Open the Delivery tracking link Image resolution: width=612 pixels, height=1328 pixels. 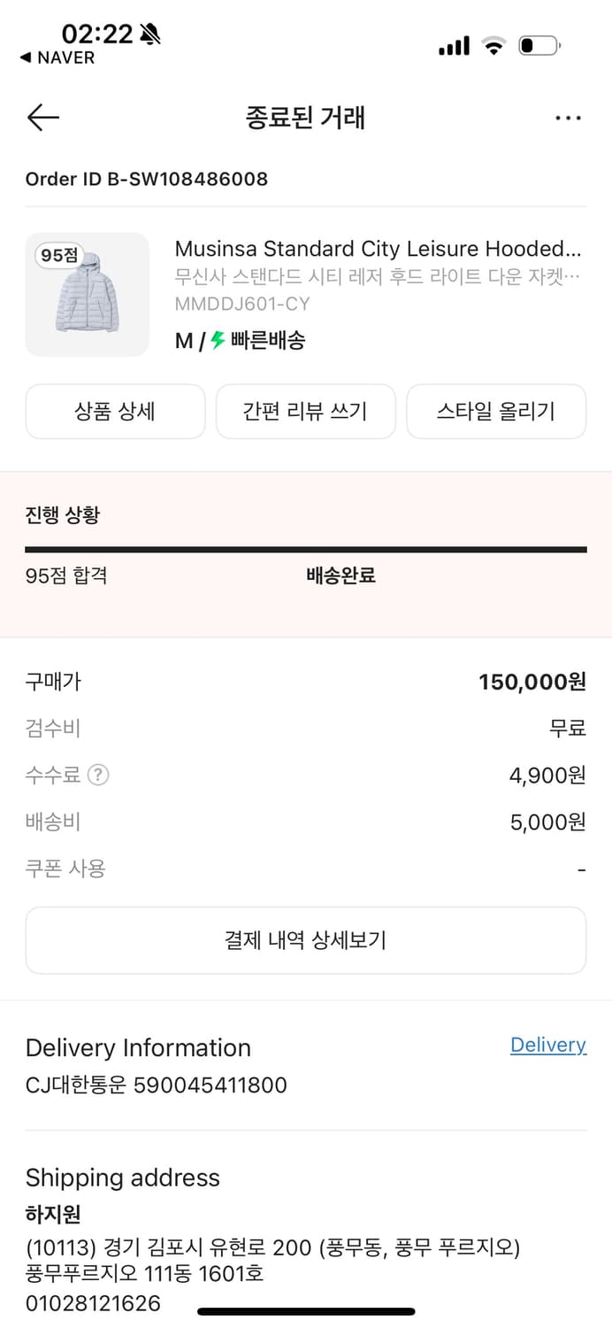click(x=547, y=1045)
